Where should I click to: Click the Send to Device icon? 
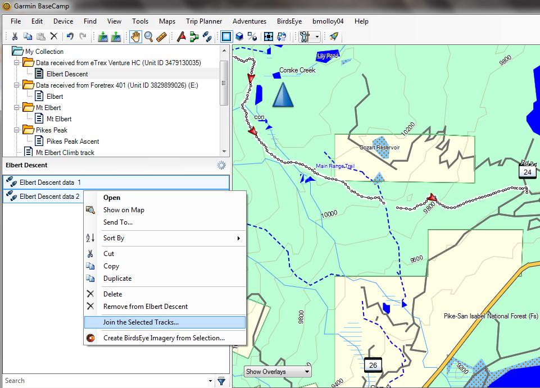point(103,36)
